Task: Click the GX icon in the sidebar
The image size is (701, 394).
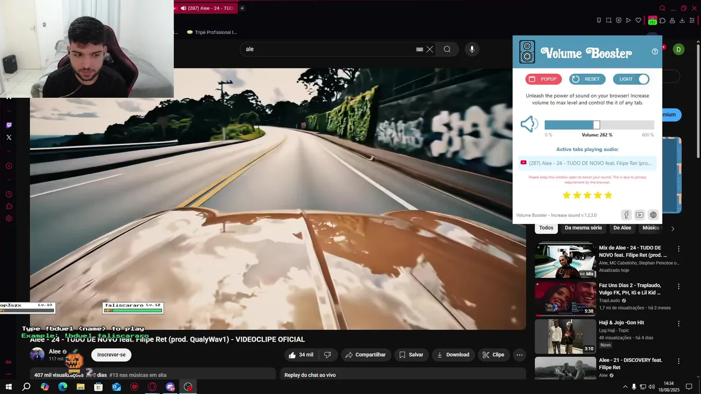Action: 9,362
